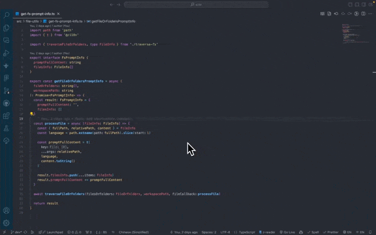Viewport: 376px width, 235px height.
Task: Open the Spaces: 2 indentation setting
Action: point(209,232)
